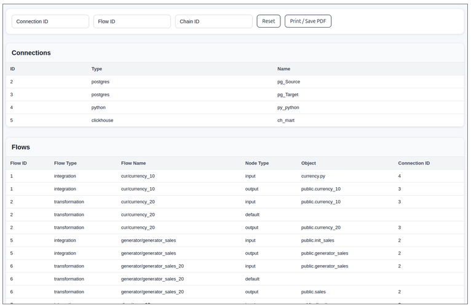471x308 pixels.
Task: Click into the Flow ID filter field
Action: (x=132, y=21)
